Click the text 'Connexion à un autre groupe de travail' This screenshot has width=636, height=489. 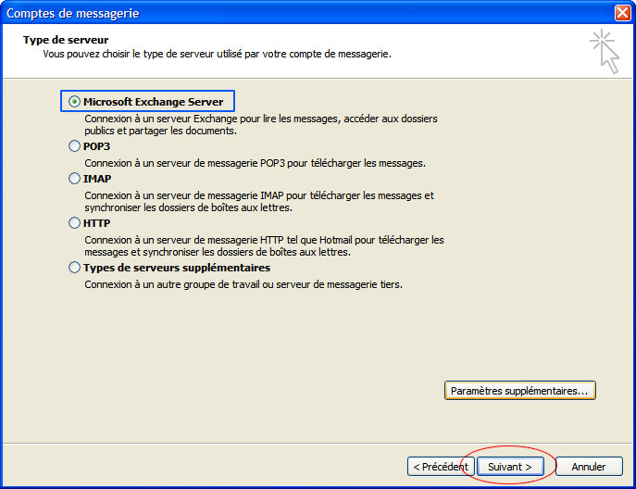(x=172, y=284)
